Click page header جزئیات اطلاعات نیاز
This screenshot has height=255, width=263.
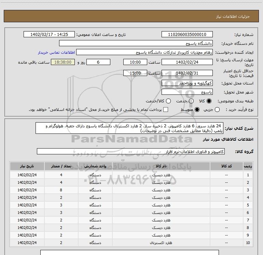pos(233,16)
